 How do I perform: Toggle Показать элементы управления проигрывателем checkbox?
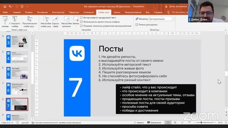click(82, 26)
